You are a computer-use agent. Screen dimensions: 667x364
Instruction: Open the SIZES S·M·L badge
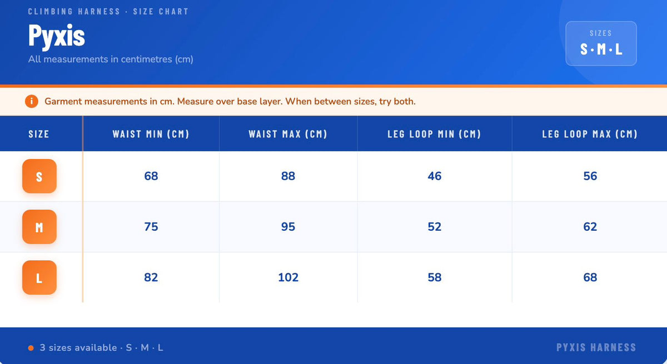click(601, 44)
